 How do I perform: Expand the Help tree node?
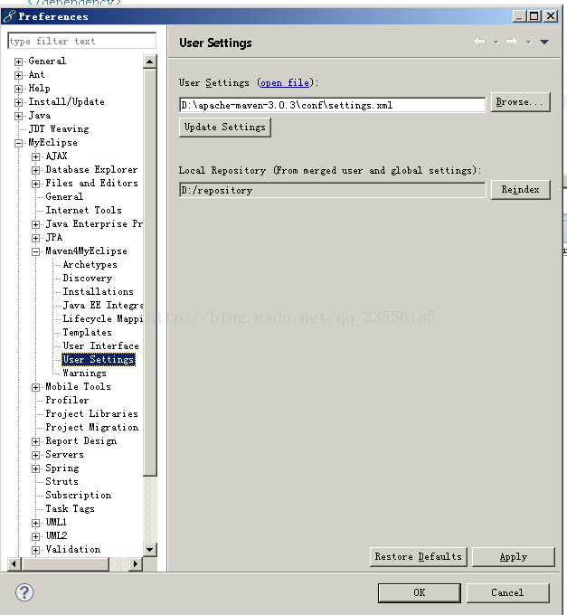18,89
